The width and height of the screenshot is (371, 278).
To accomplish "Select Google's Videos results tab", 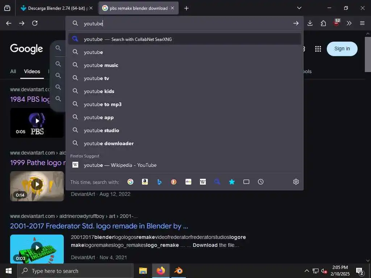I will click(32, 71).
